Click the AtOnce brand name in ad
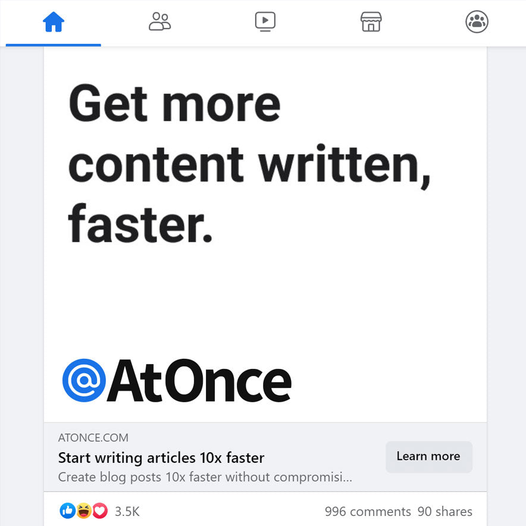 click(199, 380)
